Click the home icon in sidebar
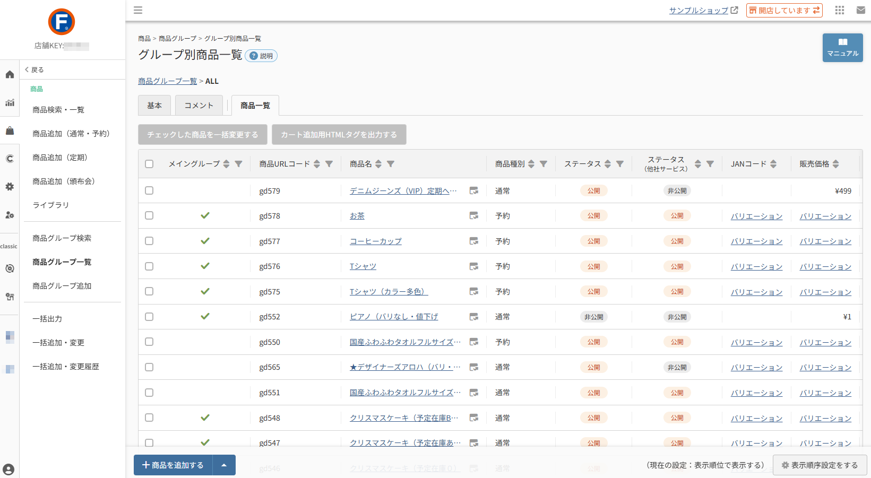 (10, 74)
